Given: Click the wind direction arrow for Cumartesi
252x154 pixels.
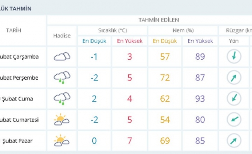Looking at the screenshot, I should click(234, 119).
